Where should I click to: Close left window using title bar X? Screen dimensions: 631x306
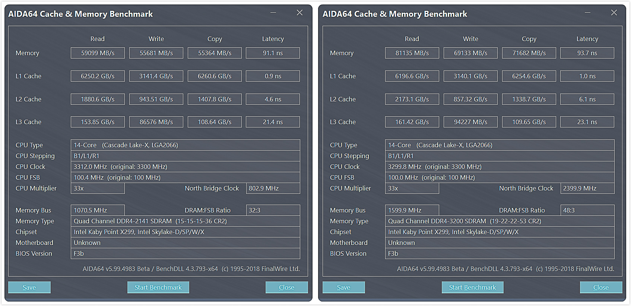(x=299, y=13)
